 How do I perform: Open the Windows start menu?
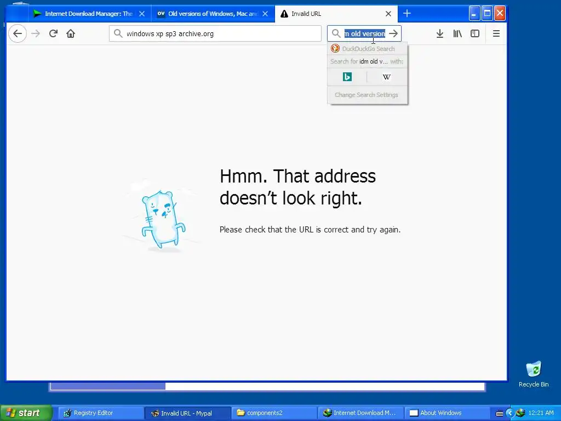point(26,413)
